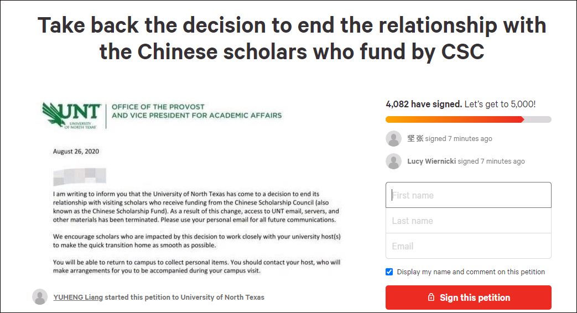Image resolution: width=577 pixels, height=313 pixels.
Task: Click the petition headline title
Action: click(x=292, y=38)
